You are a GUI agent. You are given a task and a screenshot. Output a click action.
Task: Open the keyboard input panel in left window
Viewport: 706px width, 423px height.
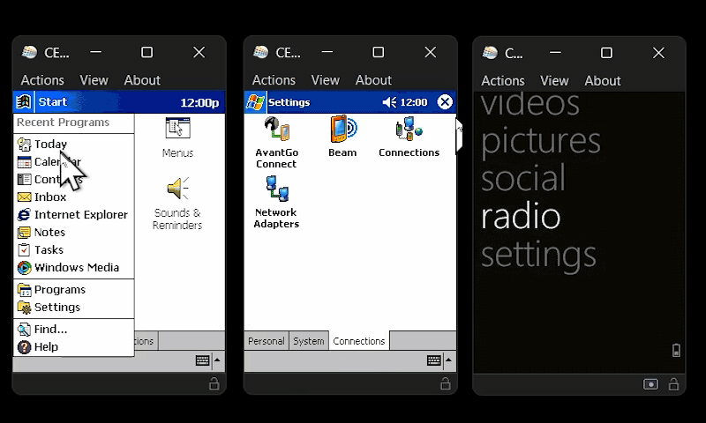pos(203,360)
